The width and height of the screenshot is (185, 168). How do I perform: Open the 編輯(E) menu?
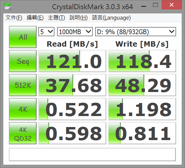pyautogui.click(x=35, y=18)
